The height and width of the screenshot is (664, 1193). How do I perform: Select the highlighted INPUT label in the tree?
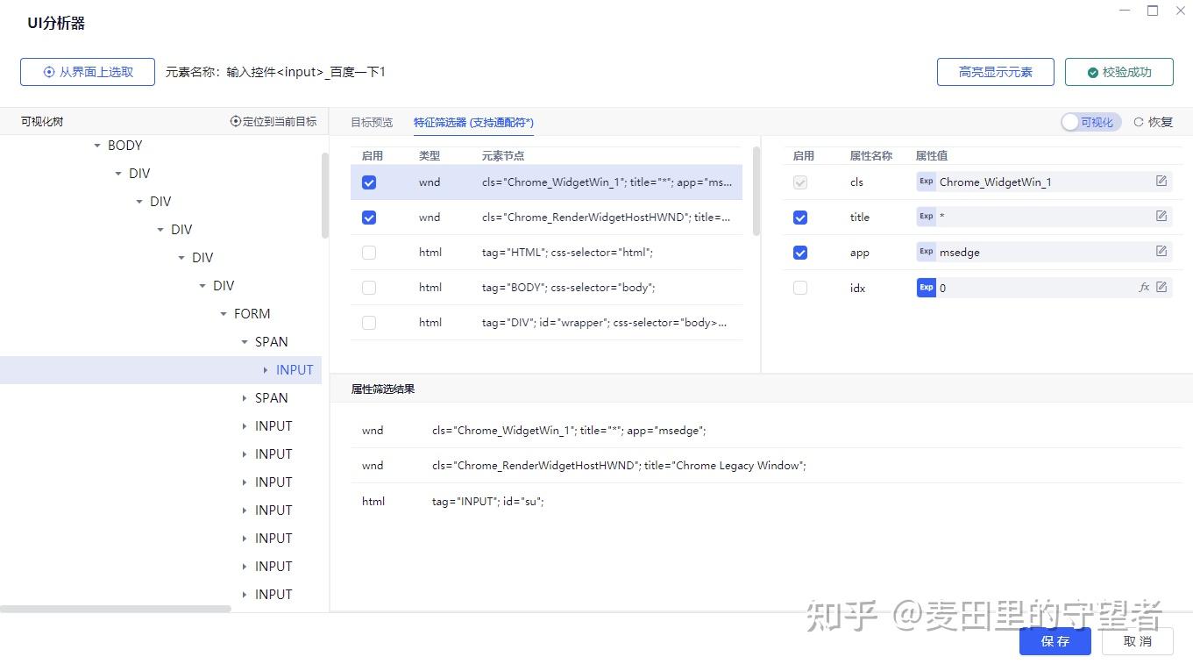tap(295, 370)
